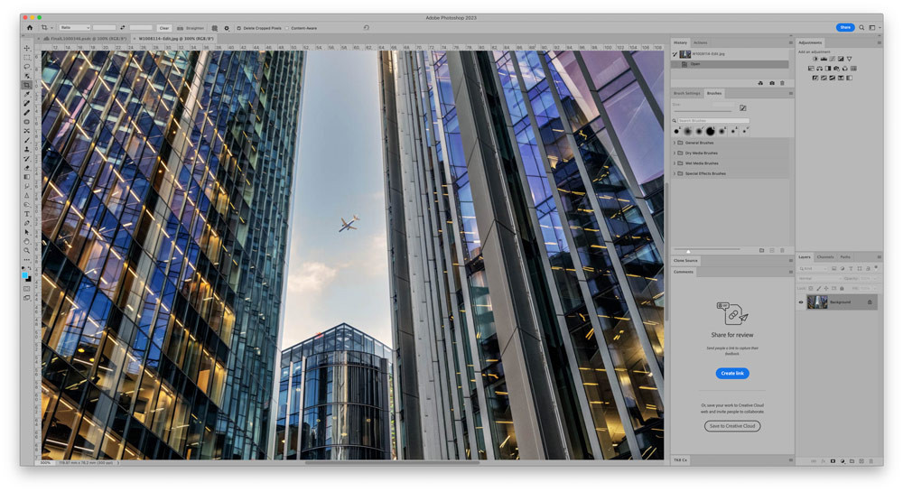The width and height of the screenshot is (903, 492).
Task: Select the Zoom tool
Action: coord(27,251)
